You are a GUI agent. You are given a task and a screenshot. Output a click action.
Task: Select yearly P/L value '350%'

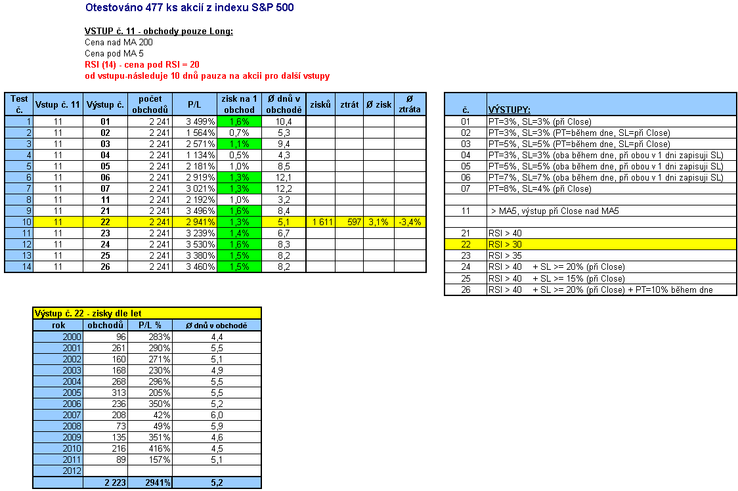click(x=150, y=404)
